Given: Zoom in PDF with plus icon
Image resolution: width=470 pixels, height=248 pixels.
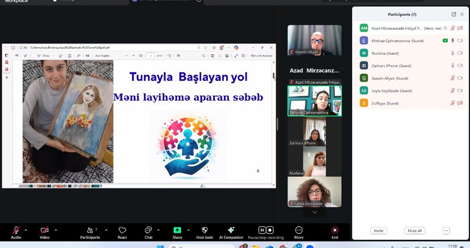Looking at the screenshot, I should pos(133,56).
